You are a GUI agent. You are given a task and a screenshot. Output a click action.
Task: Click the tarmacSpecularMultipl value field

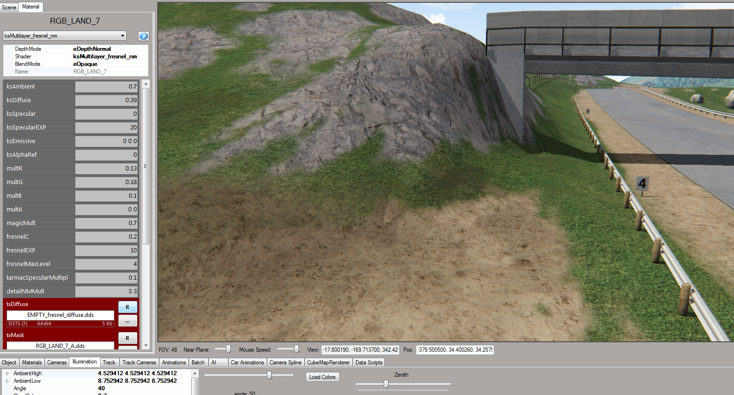[106, 278]
